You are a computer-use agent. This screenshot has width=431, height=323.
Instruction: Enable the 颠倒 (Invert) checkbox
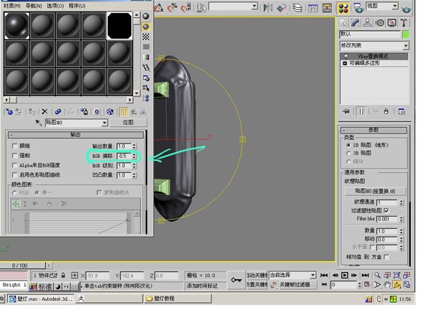(x=15, y=146)
